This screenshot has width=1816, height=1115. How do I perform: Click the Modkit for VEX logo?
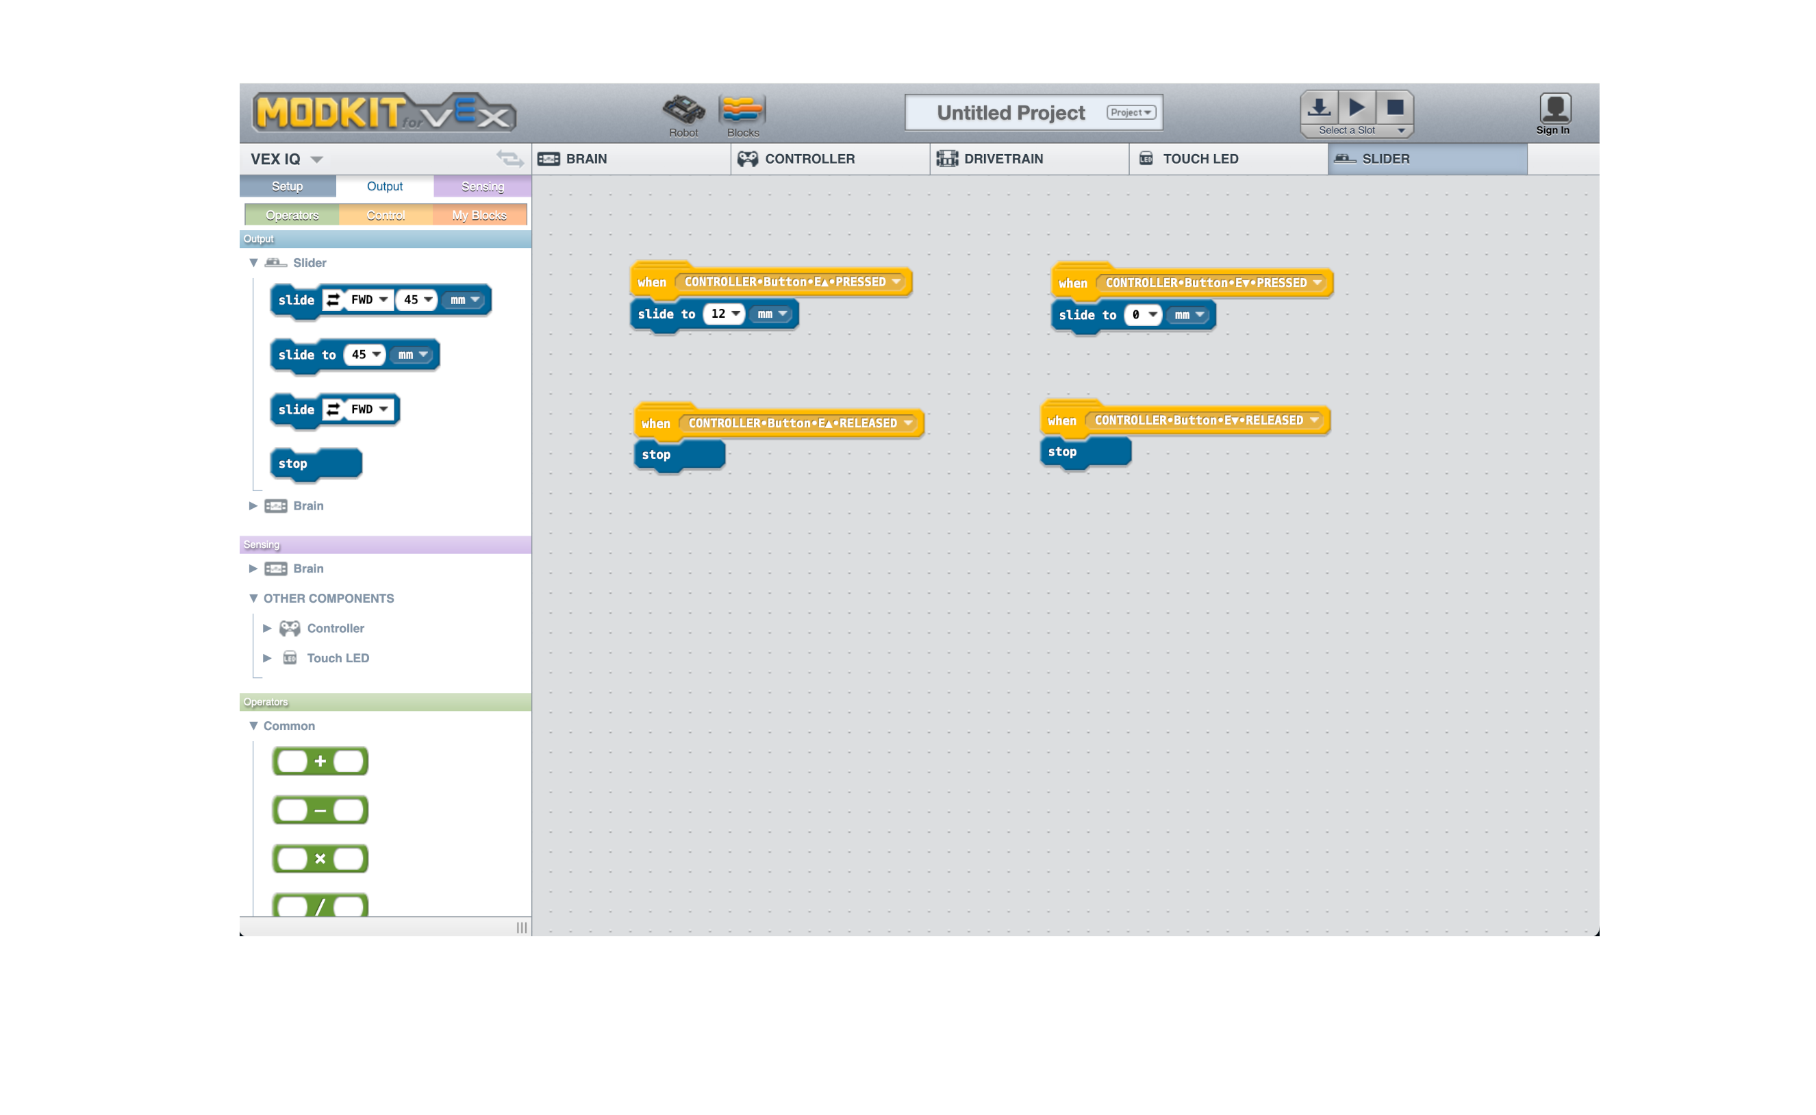[383, 113]
